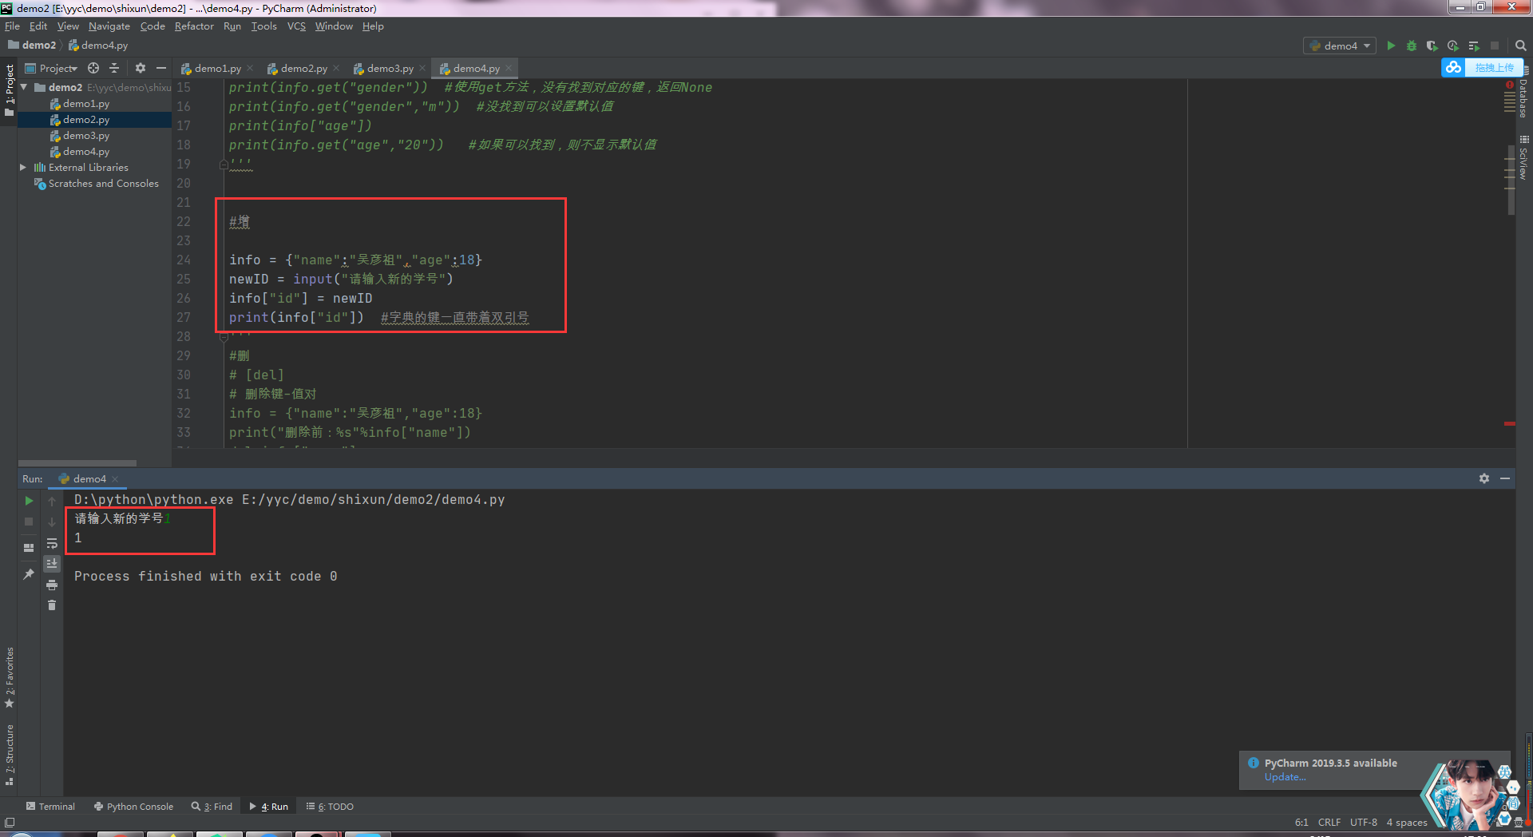Switch to the demo3.py editor tab
This screenshot has width=1533, height=837.
(x=390, y=69)
